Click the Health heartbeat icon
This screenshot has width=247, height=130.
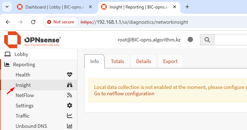(70, 74)
